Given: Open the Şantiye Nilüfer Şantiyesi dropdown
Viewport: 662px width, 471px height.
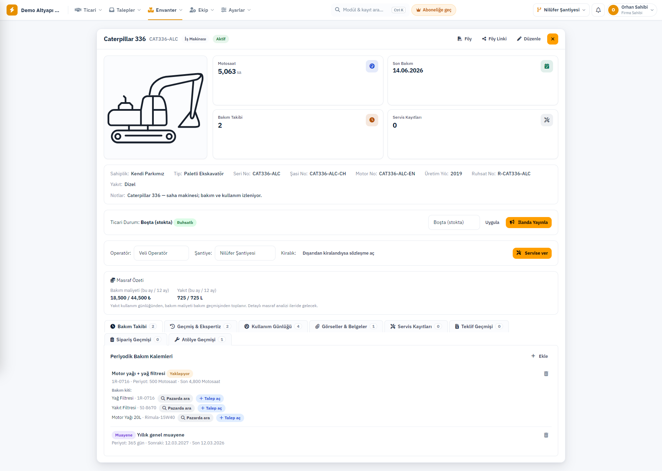Looking at the screenshot, I should [x=245, y=253].
